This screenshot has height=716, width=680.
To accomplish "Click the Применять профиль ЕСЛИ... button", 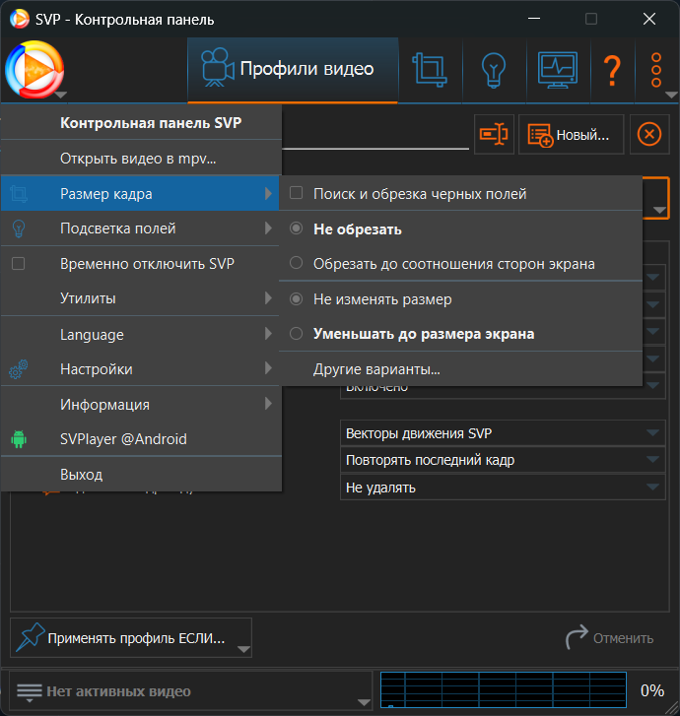I will [x=131, y=637].
